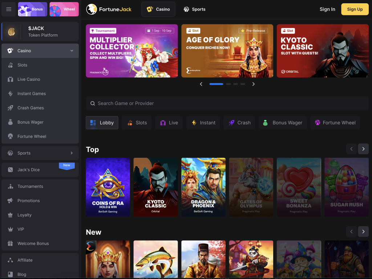The image size is (372, 279).
Task: Open the Dragon & Phoenix game
Action: point(203,187)
